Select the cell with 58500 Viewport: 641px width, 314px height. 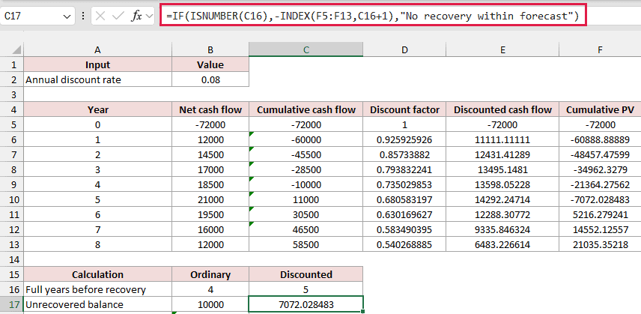click(x=306, y=244)
